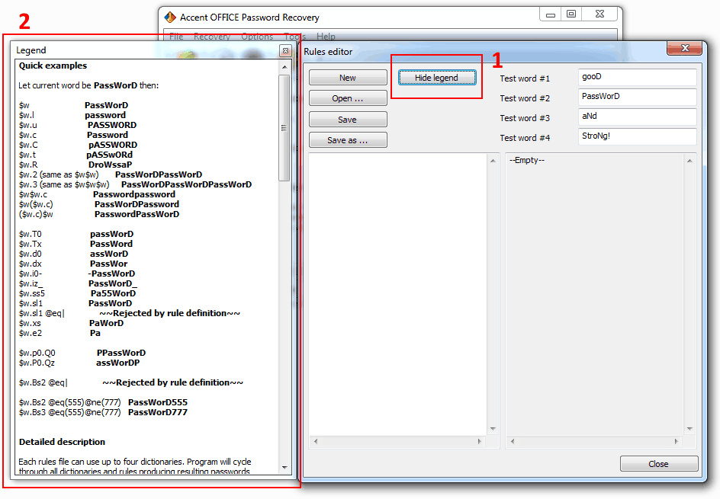The width and height of the screenshot is (720, 499).
Task: Click the $w.xs PaWorD example line
Action: (x=71, y=323)
